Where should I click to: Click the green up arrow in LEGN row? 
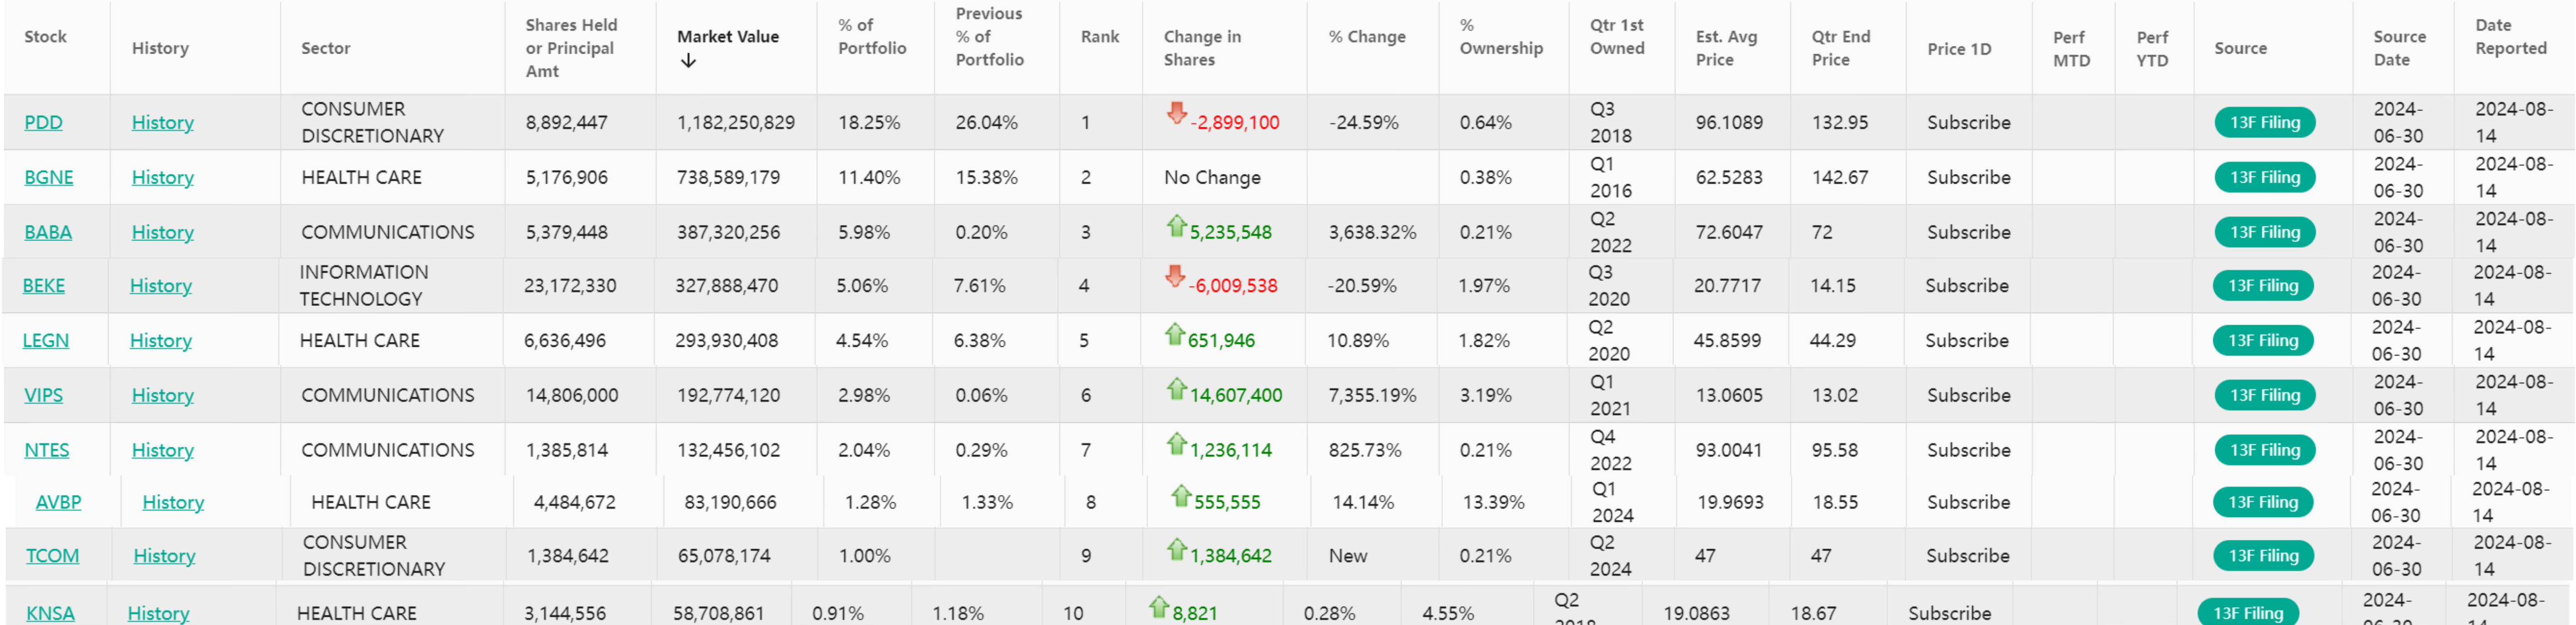[1174, 334]
